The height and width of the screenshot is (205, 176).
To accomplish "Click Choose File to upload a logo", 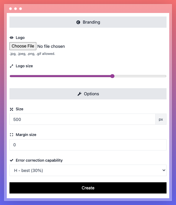I will coord(23,46).
